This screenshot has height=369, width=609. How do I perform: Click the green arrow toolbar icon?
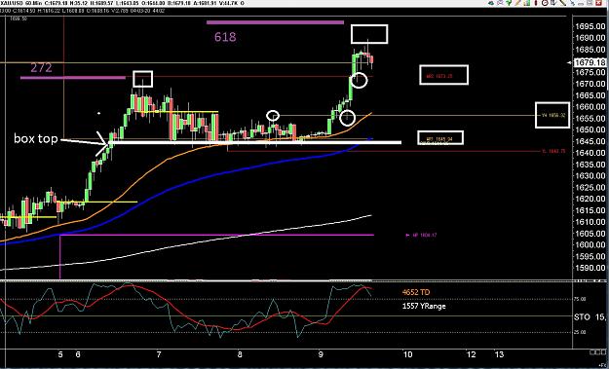point(509,3)
